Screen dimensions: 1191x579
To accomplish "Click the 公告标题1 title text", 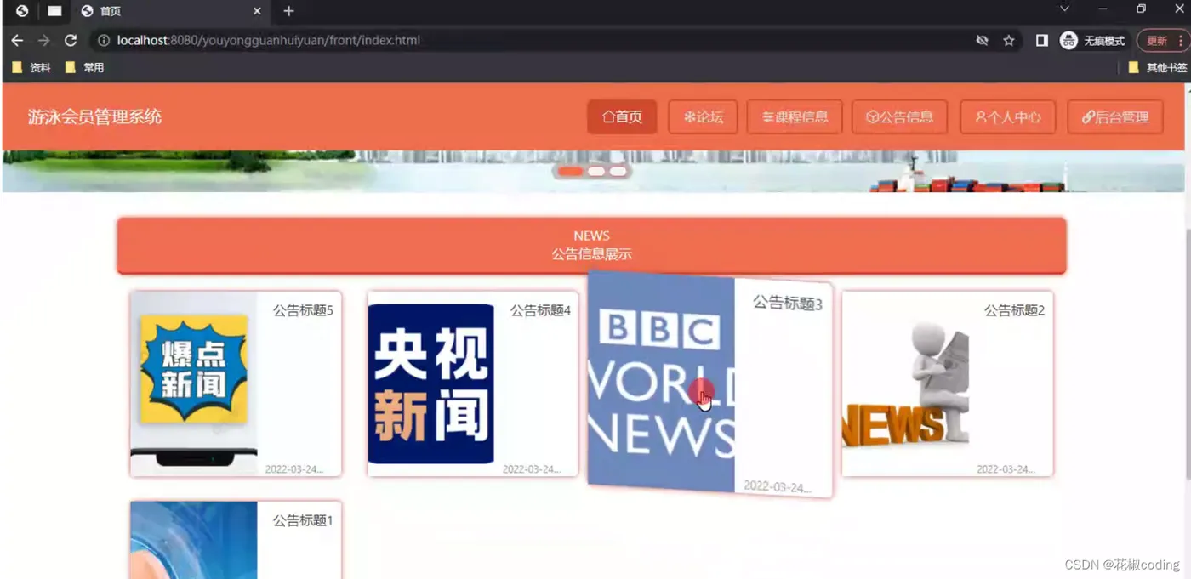I will [x=303, y=520].
